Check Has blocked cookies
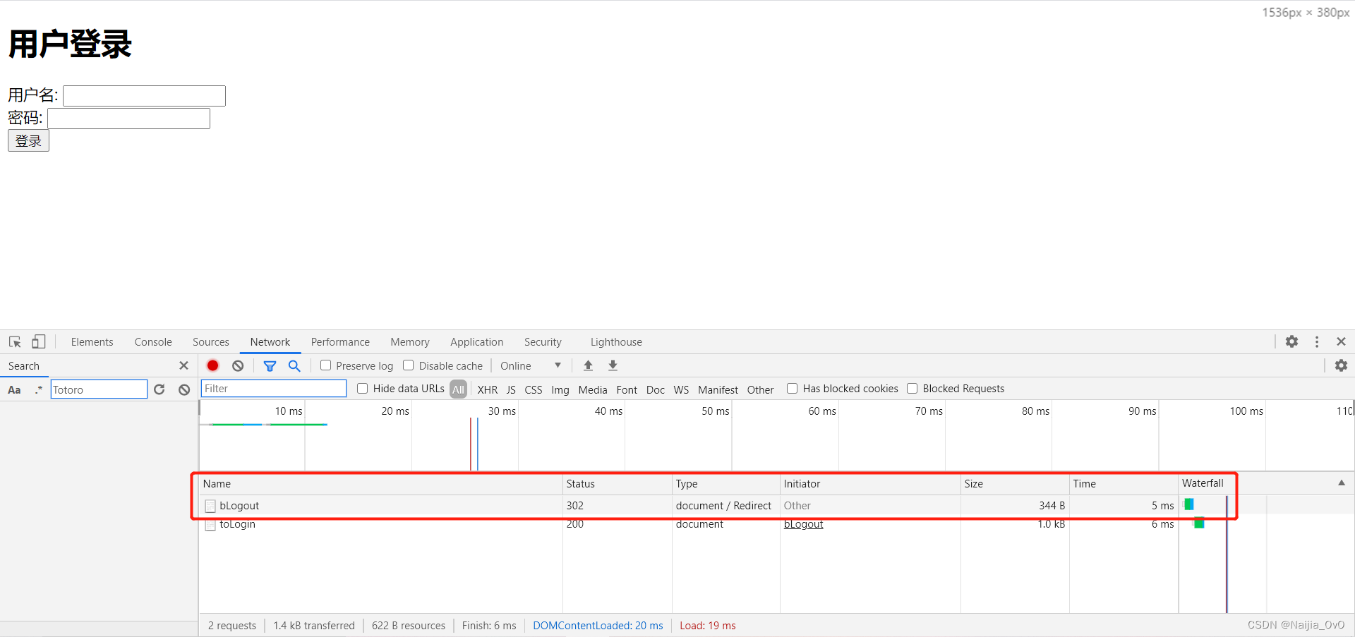The width and height of the screenshot is (1355, 637). click(792, 389)
